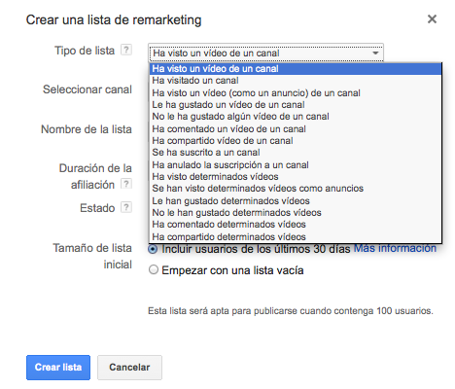Pick 'Ha visto un vídeo (como un anuncio) de un canal'
The width and height of the screenshot is (455, 389).
pyautogui.click(x=296, y=92)
